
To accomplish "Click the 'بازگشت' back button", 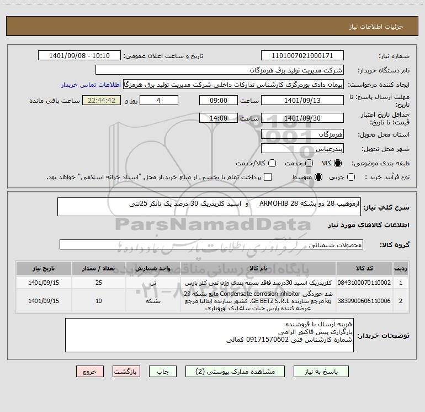I will coord(126,371).
